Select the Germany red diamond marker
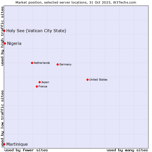The width and height of the screenshot is (152, 152). pyautogui.click(x=58, y=64)
